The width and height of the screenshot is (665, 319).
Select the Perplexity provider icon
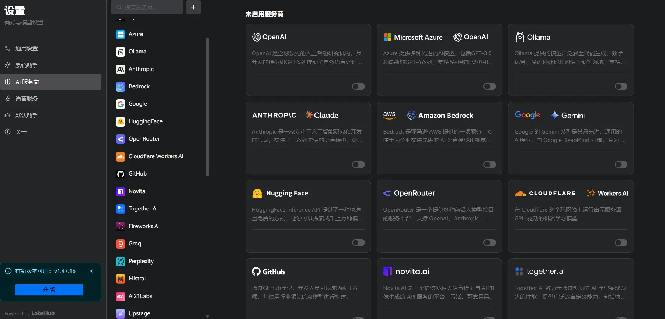[121, 261]
